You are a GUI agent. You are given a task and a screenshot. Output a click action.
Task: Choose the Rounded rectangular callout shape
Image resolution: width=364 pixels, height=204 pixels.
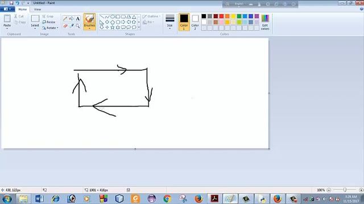[123, 27]
